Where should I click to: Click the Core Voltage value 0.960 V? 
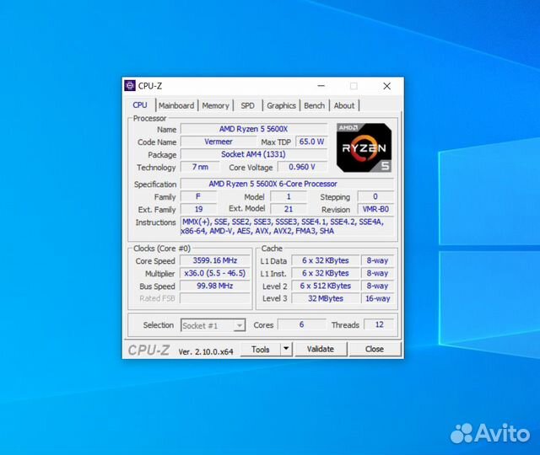302,167
